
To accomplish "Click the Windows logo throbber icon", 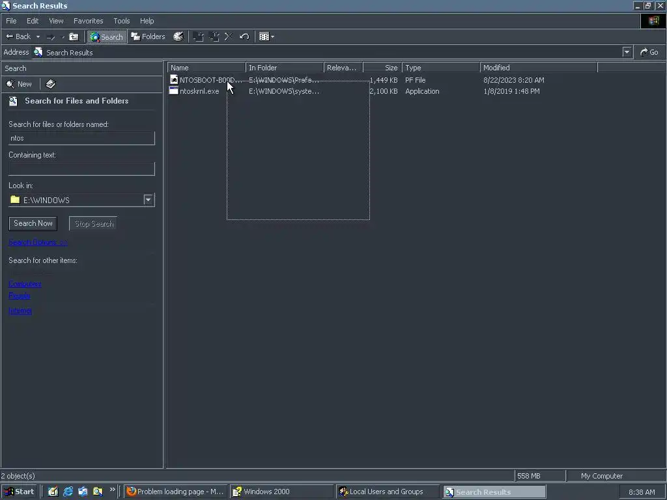I will [653, 21].
